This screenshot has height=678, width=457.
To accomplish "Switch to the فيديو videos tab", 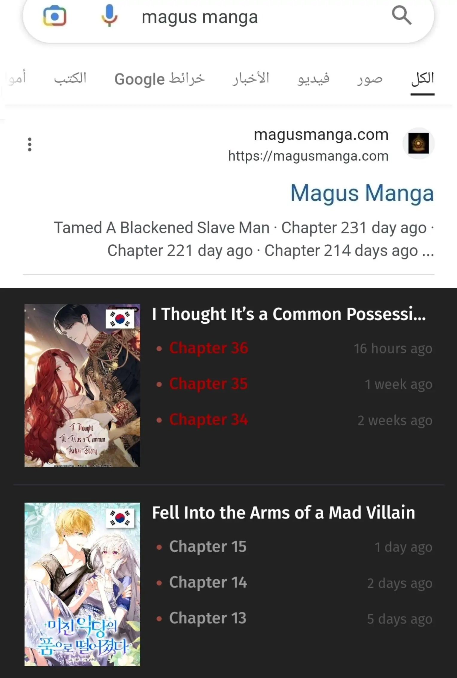I will 313,79.
